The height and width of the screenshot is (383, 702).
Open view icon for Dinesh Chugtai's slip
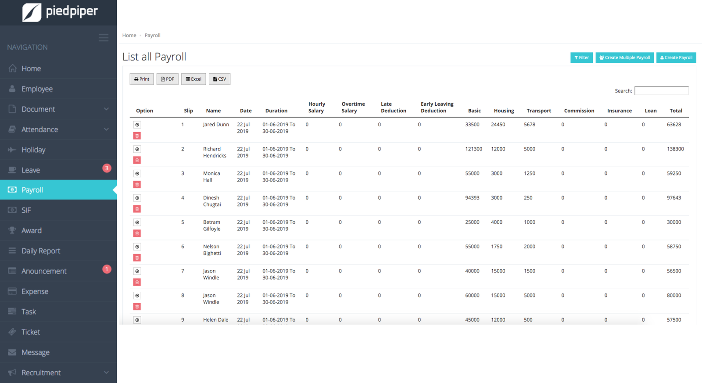coord(137,198)
